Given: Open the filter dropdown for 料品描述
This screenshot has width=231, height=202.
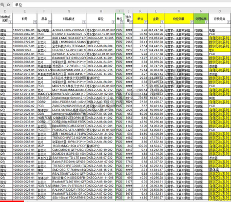Looking at the screenshot, I should [84, 22].
